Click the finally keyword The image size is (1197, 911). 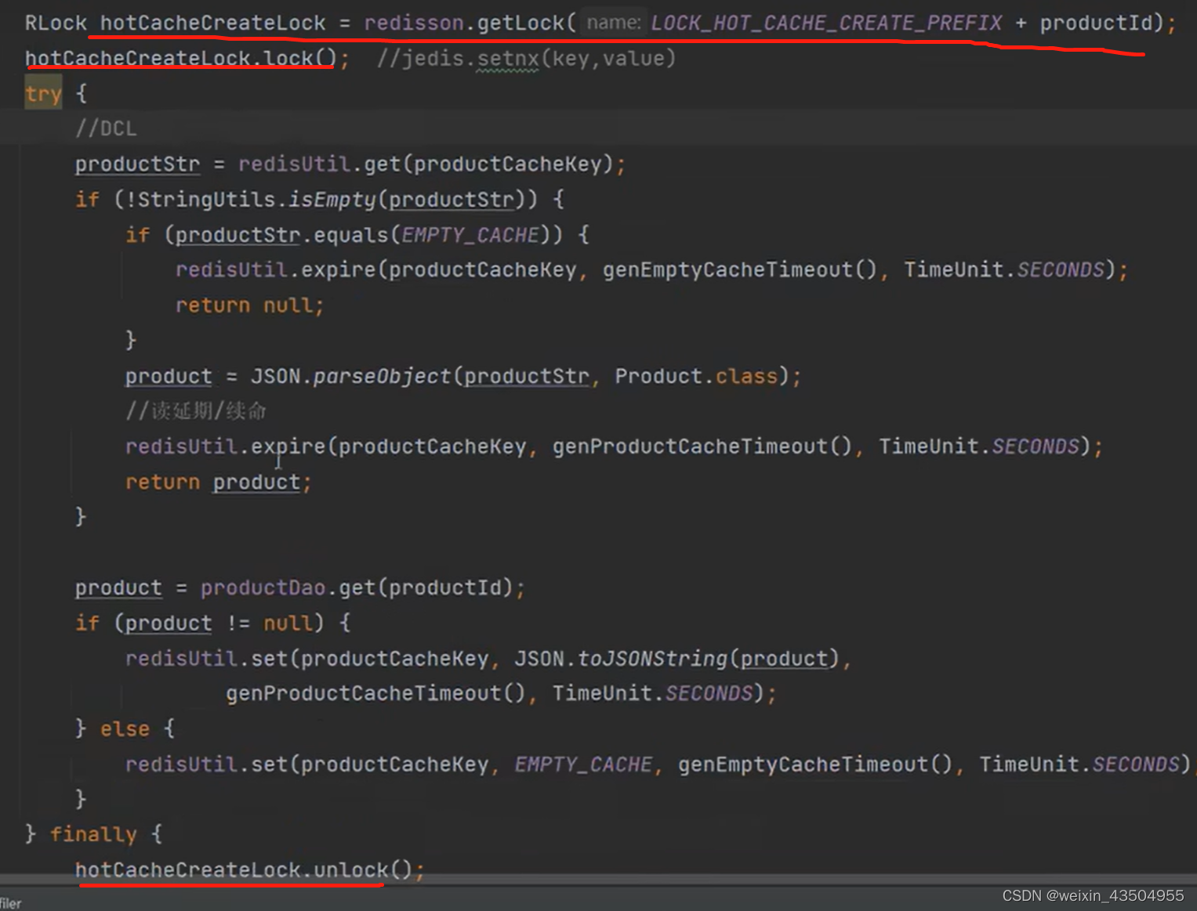(x=93, y=834)
